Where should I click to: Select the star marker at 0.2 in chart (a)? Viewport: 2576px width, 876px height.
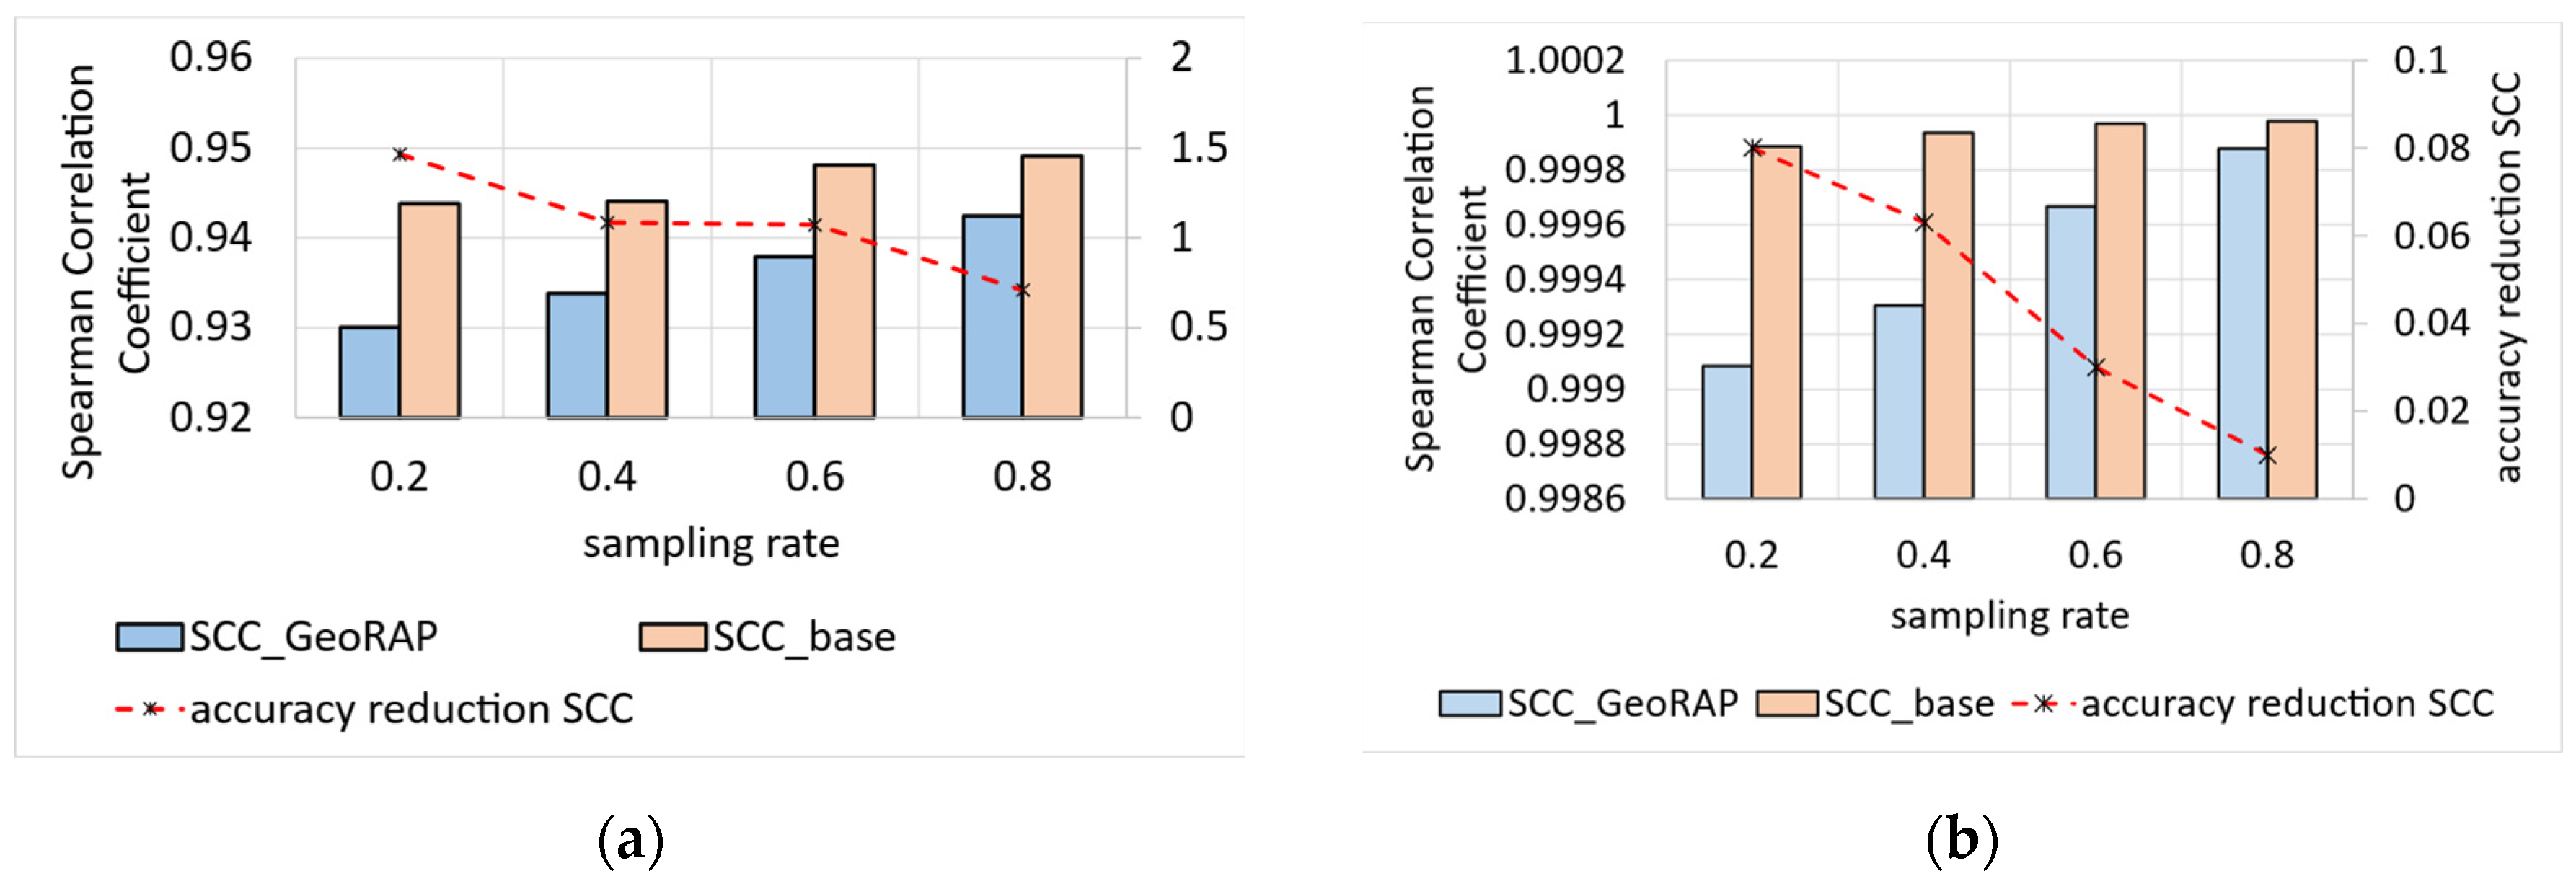tap(400, 154)
